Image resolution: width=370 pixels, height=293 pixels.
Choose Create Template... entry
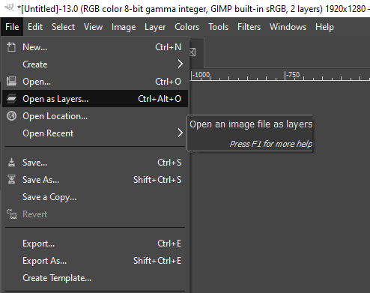pyautogui.click(x=95, y=278)
